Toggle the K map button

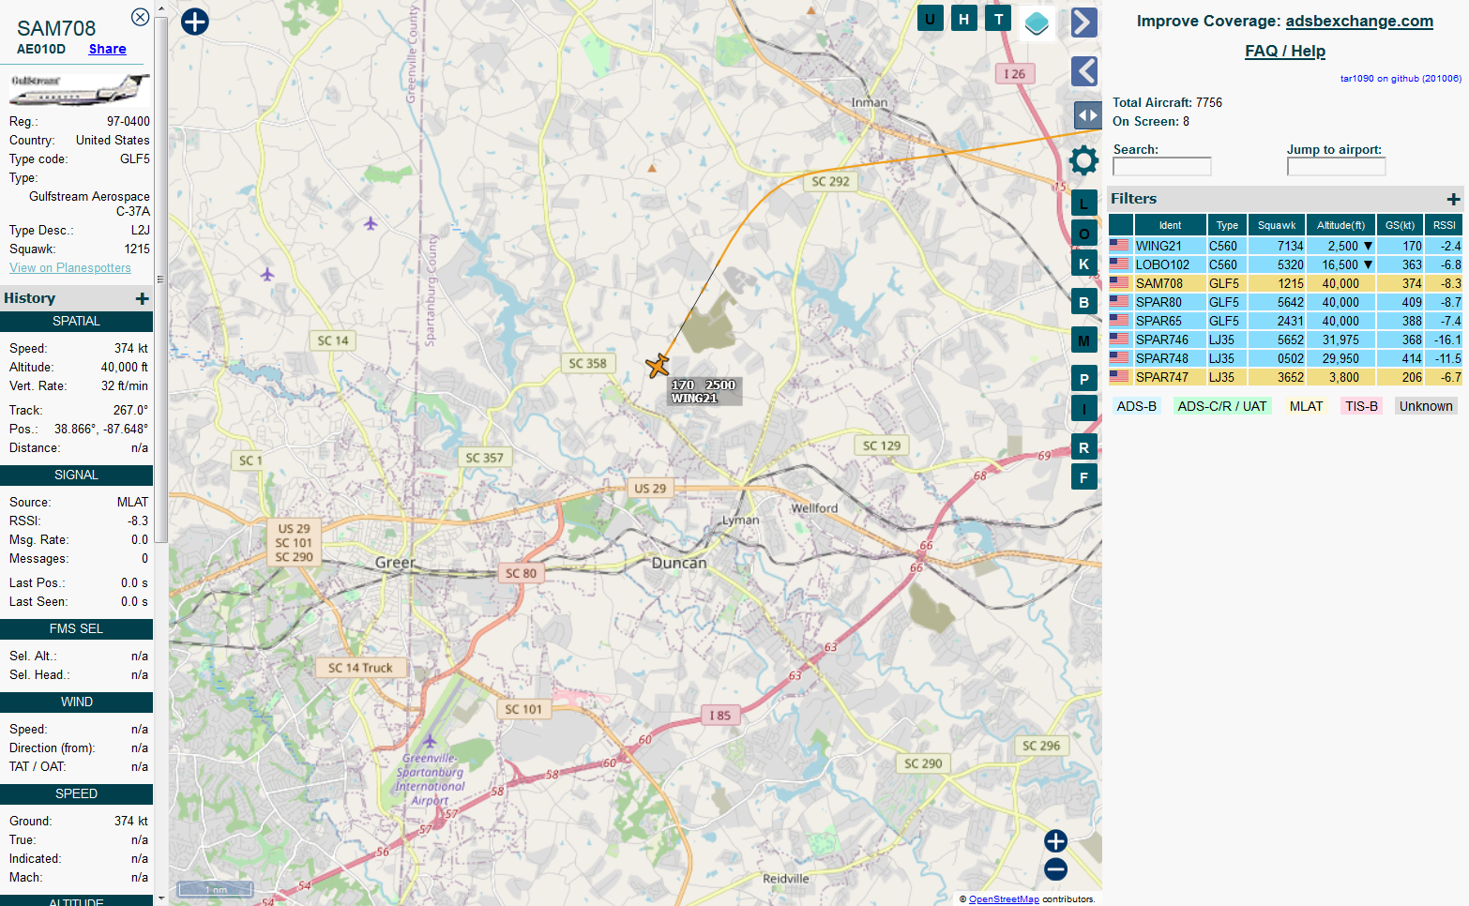tap(1084, 264)
